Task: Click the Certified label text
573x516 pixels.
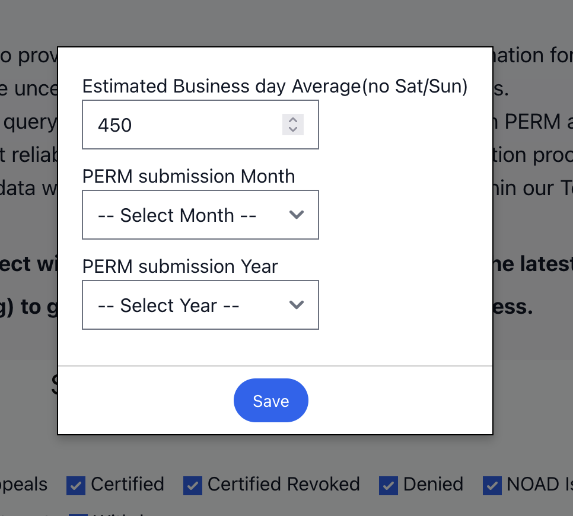Action: [128, 485]
